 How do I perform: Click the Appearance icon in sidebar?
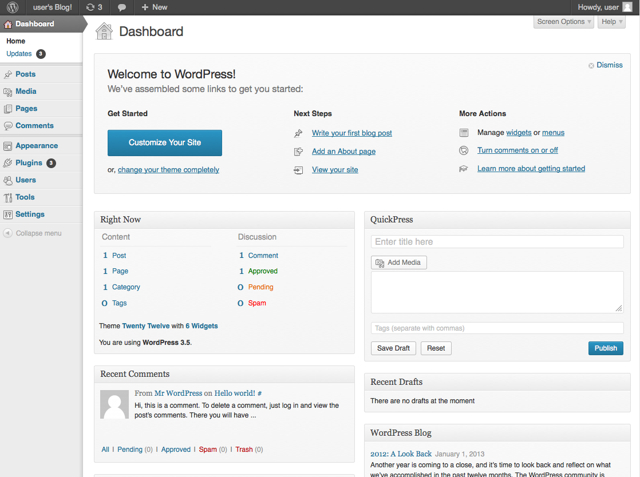(x=8, y=146)
